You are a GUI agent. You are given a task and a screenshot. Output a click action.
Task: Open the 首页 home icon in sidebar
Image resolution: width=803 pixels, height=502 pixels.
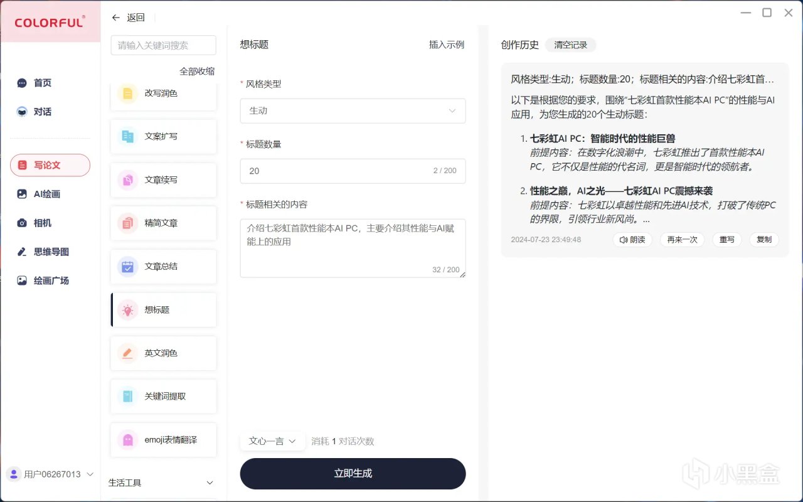(x=22, y=83)
